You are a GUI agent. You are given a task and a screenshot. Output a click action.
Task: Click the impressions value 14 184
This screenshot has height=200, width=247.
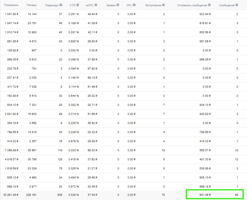[x=32, y=14]
